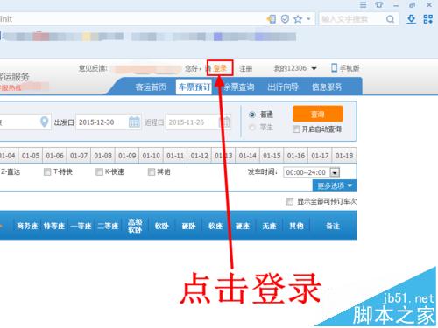Click the browser download arrow icon
This screenshot has height=328, width=438.
[411, 19]
